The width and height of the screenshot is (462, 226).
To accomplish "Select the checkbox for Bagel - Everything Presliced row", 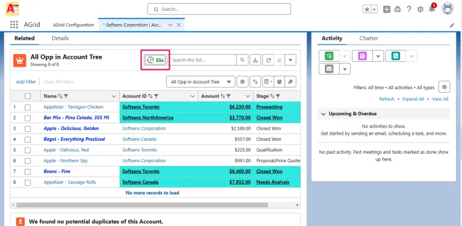I will tap(28, 139).
